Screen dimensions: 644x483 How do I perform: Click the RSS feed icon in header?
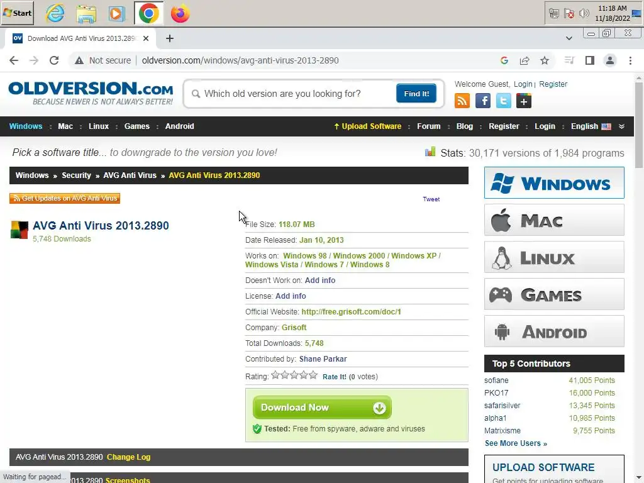[462, 101]
